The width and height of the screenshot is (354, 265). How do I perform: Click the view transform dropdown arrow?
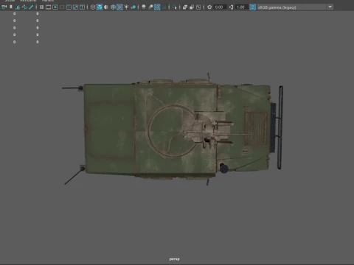pyautogui.click(x=330, y=7)
